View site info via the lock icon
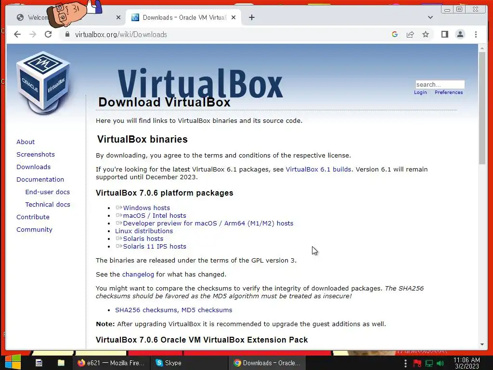The image size is (493, 370). click(x=67, y=34)
